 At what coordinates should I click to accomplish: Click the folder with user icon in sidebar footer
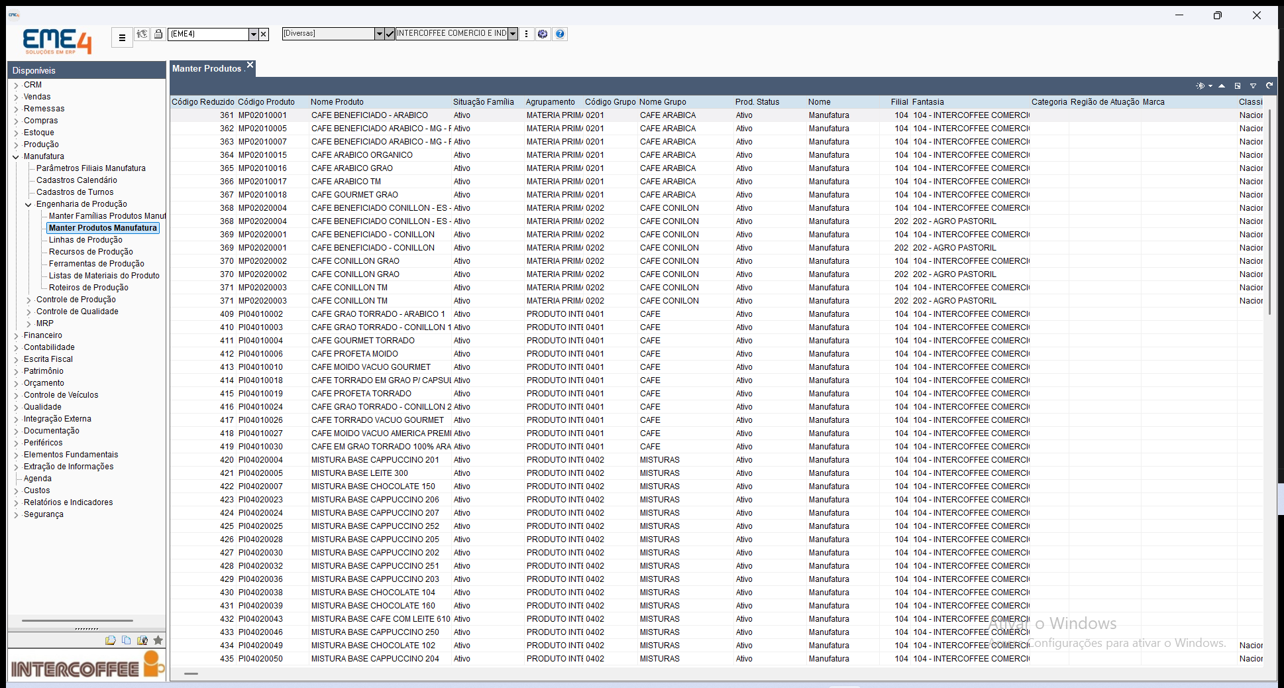pyautogui.click(x=142, y=640)
